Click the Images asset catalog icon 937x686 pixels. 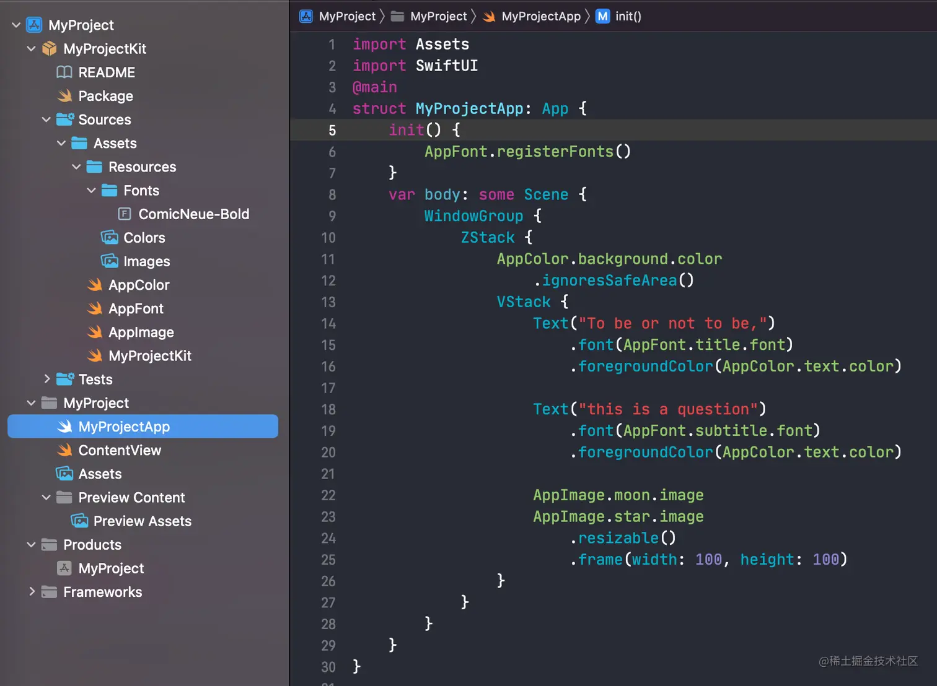[x=110, y=261]
